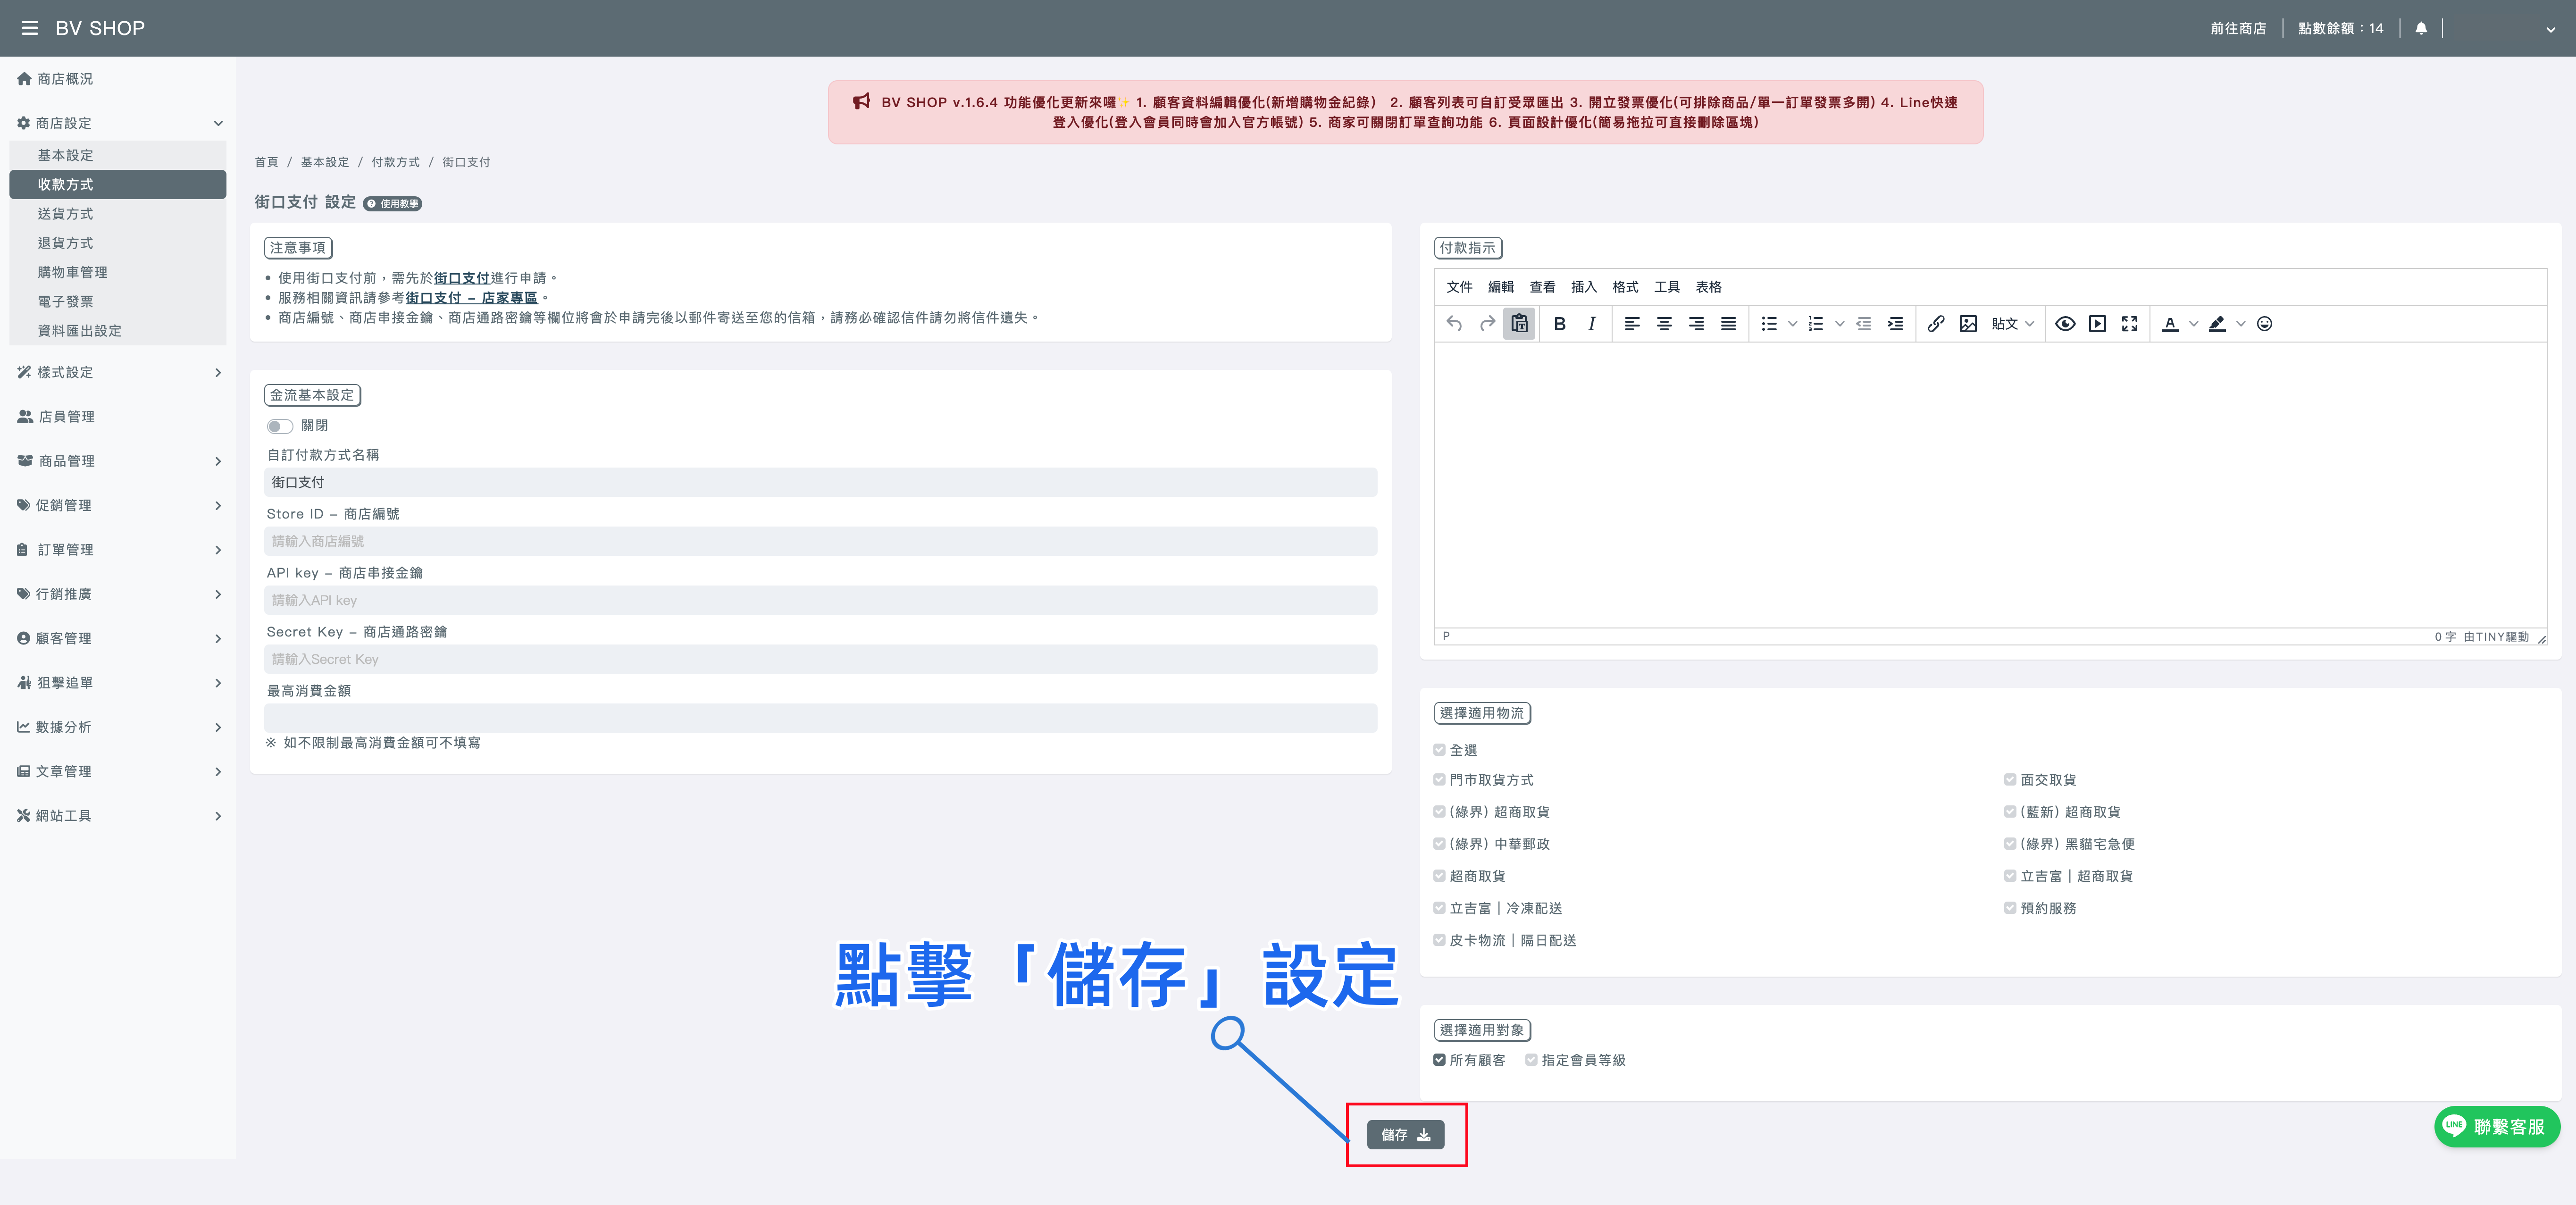Image resolution: width=2576 pixels, height=1205 pixels.
Task: Center align text in the editor
Action: tap(1664, 324)
